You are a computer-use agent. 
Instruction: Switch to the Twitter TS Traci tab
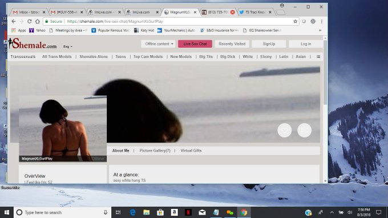click(255, 12)
